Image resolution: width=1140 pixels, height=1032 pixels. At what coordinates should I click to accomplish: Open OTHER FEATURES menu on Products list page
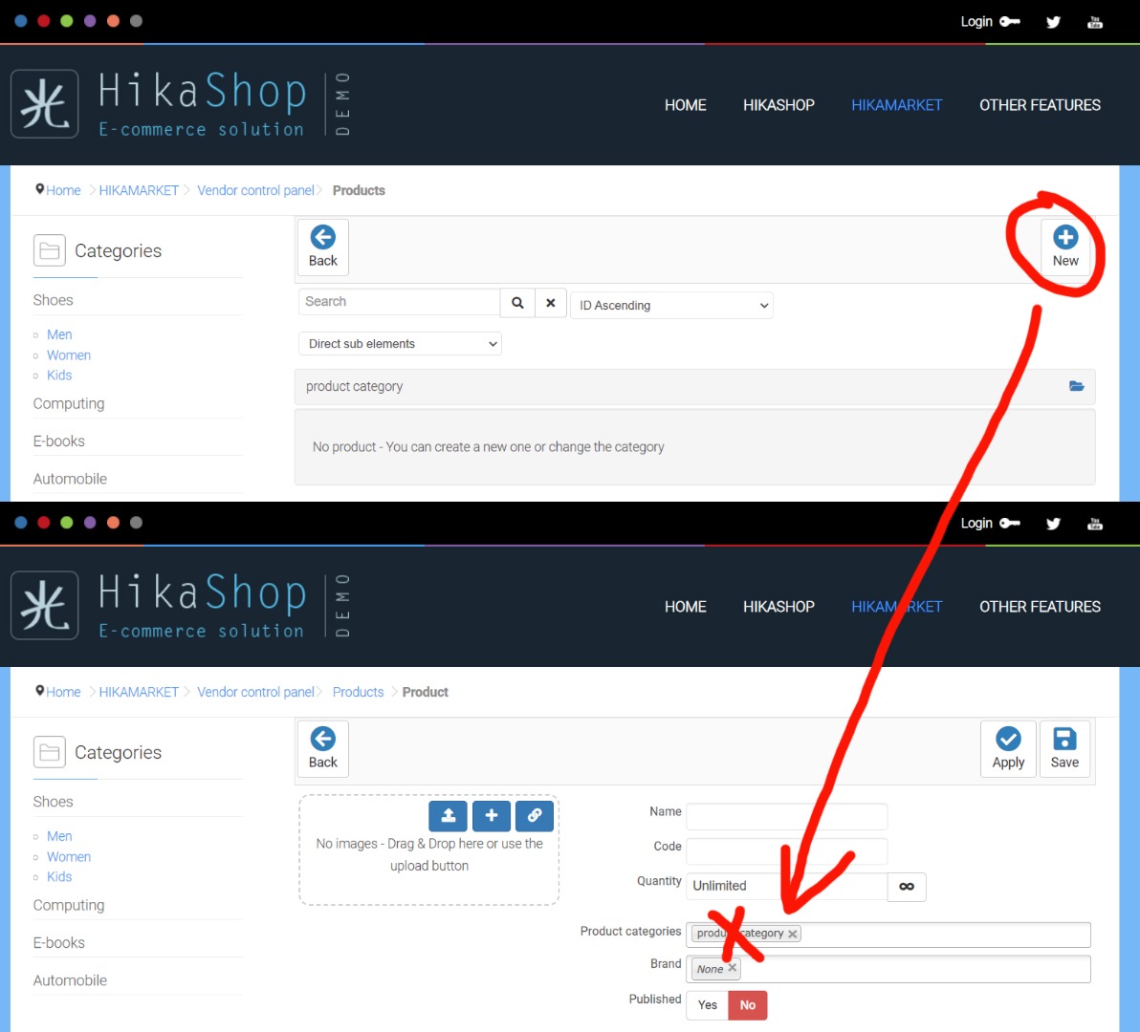tap(1040, 105)
